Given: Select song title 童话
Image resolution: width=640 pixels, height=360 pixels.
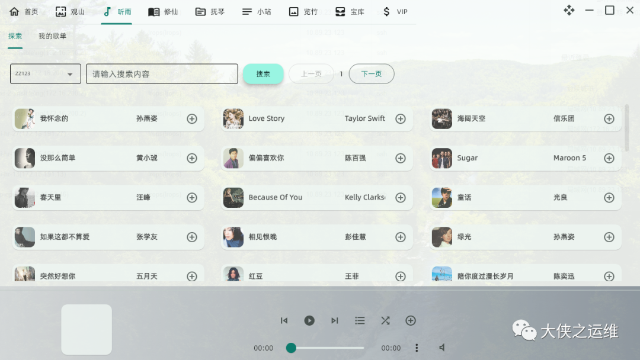Looking at the screenshot, I should pyautogui.click(x=464, y=197).
